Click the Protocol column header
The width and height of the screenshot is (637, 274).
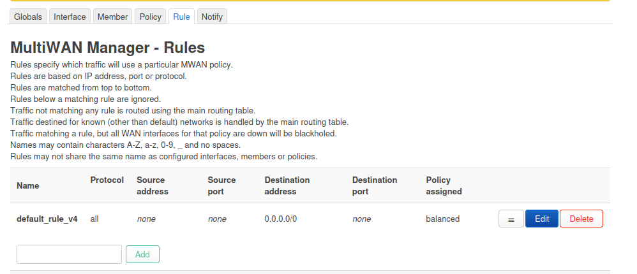107,180
